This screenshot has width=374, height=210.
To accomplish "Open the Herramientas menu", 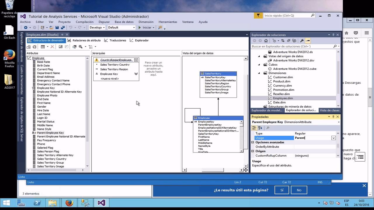I will [168, 22].
